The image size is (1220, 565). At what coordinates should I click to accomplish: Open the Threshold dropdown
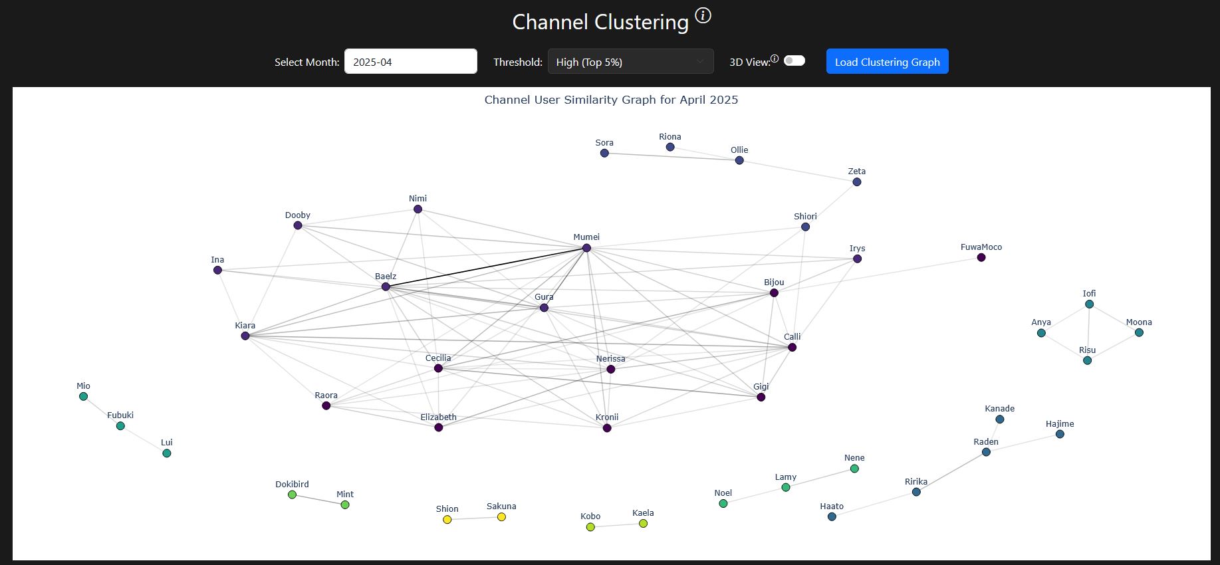point(630,62)
